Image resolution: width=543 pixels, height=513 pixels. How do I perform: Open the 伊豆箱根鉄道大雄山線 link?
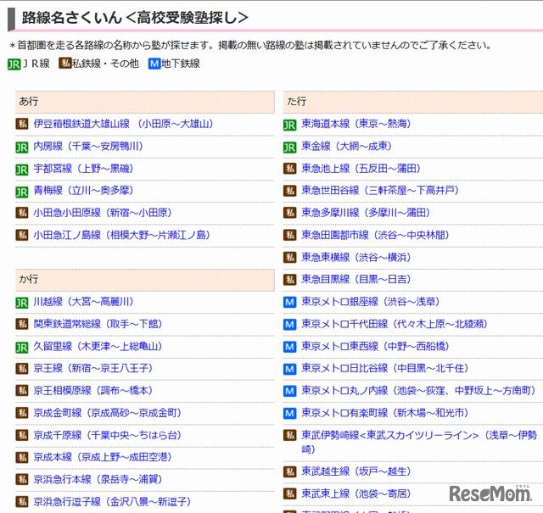(123, 124)
